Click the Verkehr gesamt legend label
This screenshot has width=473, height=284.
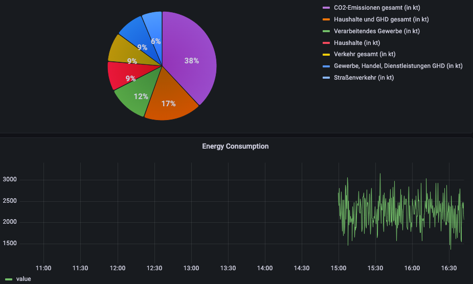point(364,54)
